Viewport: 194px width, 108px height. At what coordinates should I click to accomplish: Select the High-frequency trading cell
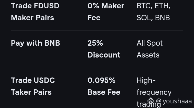pos(154,92)
